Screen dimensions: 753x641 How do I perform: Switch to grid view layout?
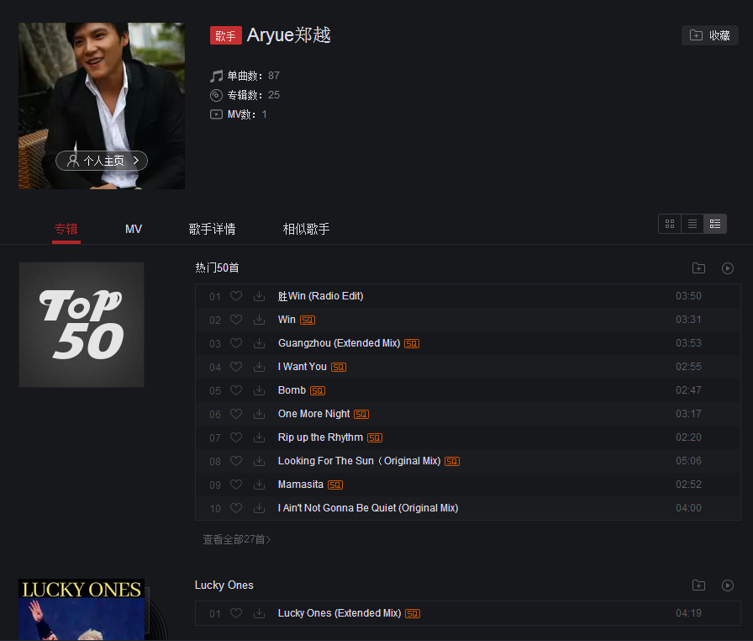[x=670, y=224]
